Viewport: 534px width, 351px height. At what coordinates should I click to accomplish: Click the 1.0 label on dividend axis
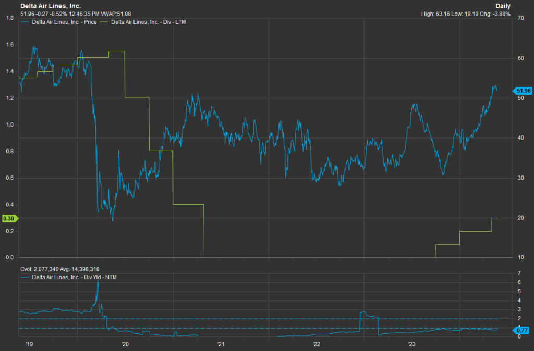pos(10,125)
